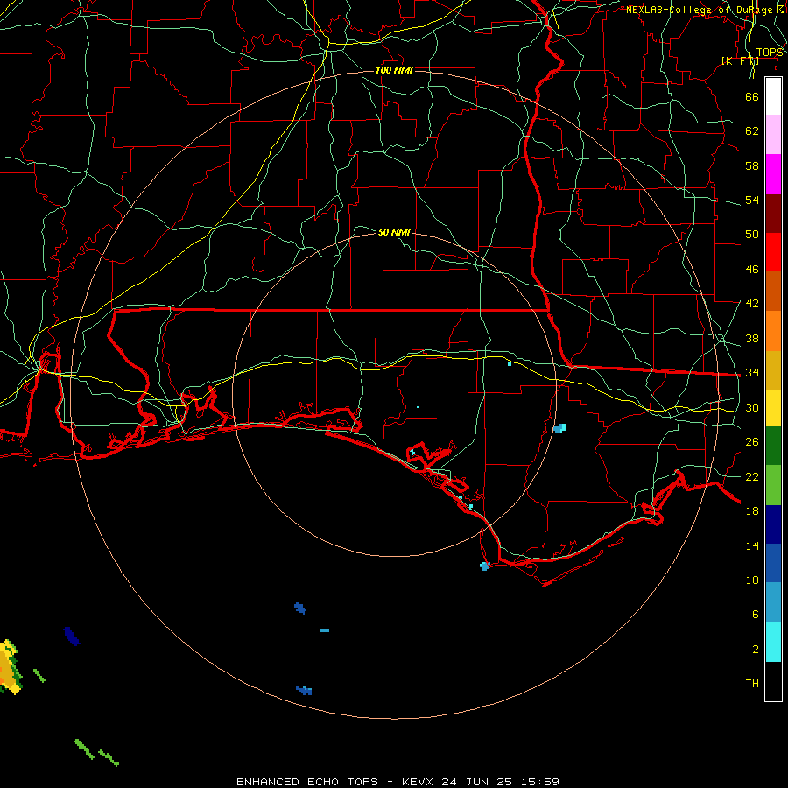Click the magenta legend color band
Screen dimensions: 788x788
773,174
